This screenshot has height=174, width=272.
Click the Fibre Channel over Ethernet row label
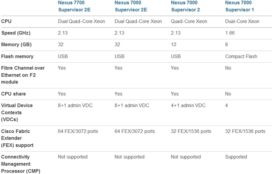pos(23,75)
